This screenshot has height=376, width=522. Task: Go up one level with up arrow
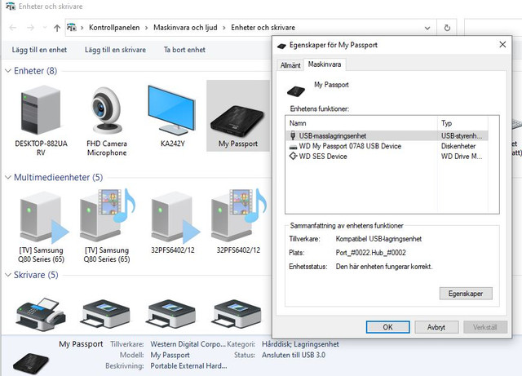[57, 28]
